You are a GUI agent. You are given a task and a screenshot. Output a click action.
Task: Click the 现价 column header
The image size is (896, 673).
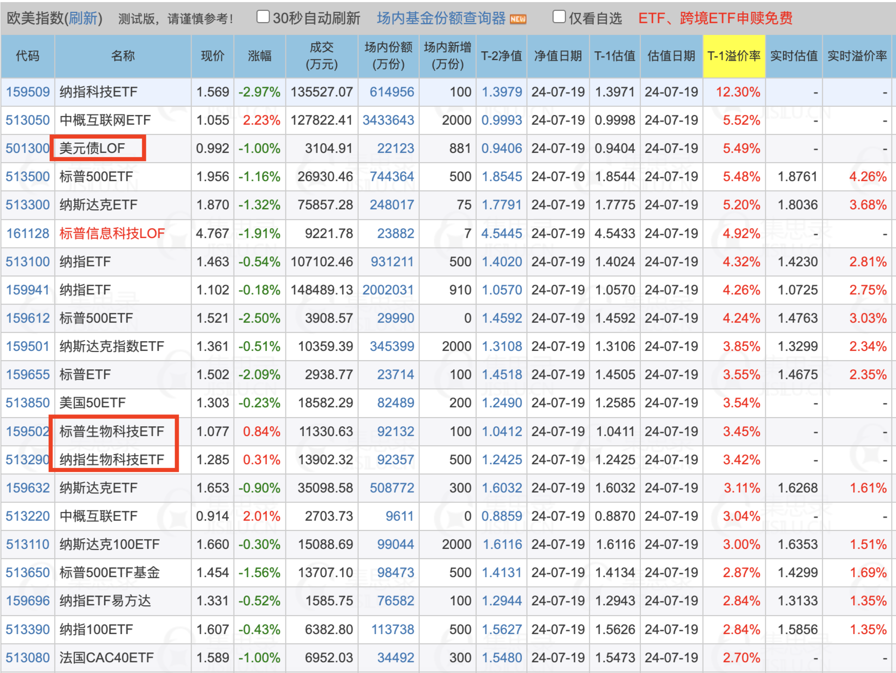[x=212, y=56]
